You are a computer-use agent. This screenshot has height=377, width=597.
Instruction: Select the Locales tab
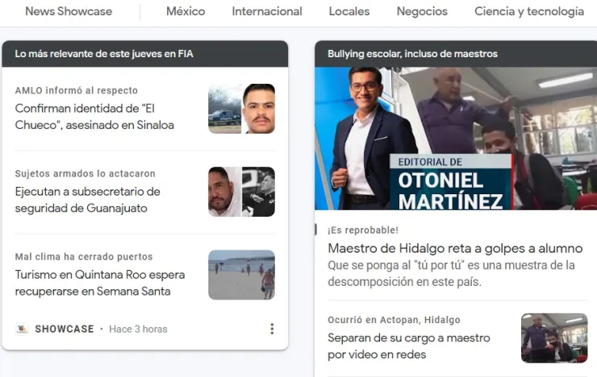349,11
